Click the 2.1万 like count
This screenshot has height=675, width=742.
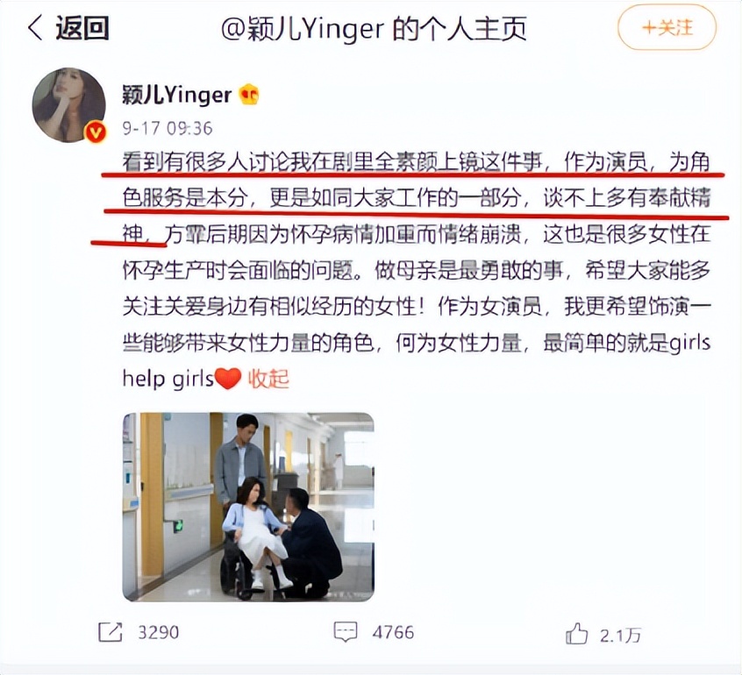[620, 636]
